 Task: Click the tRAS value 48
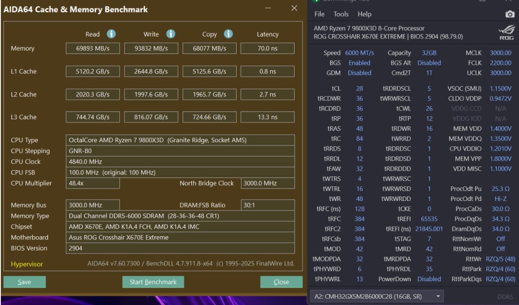[x=360, y=129]
